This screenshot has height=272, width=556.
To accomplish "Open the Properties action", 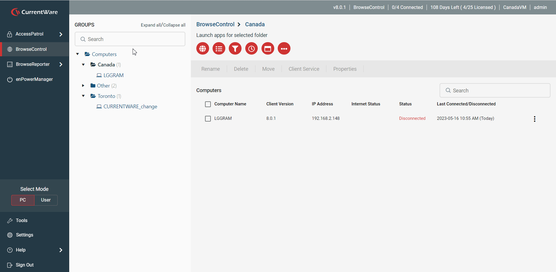I will [345, 69].
